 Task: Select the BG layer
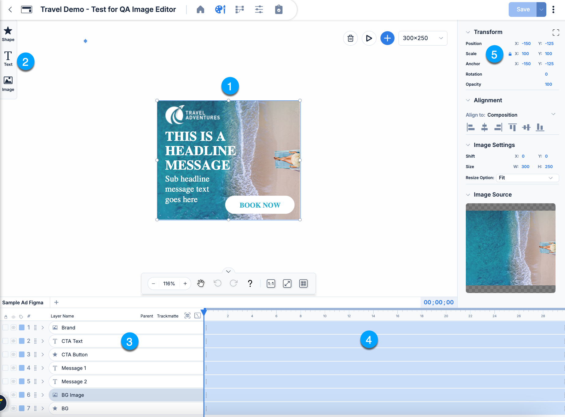[x=126, y=408]
